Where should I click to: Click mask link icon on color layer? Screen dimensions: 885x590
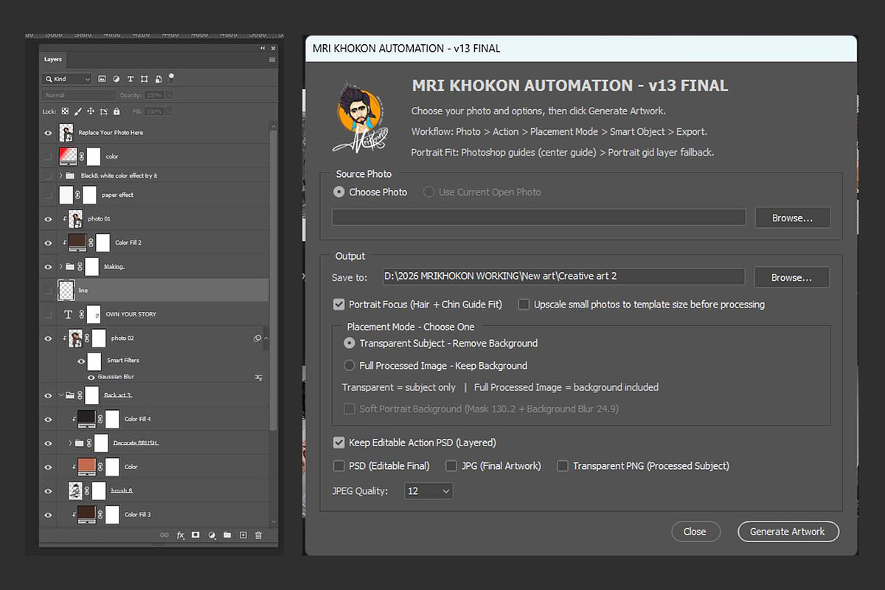(x=82, y=156)
